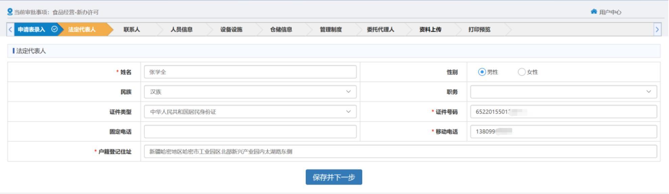Go to the 联系人 step tab

point(132,30)
